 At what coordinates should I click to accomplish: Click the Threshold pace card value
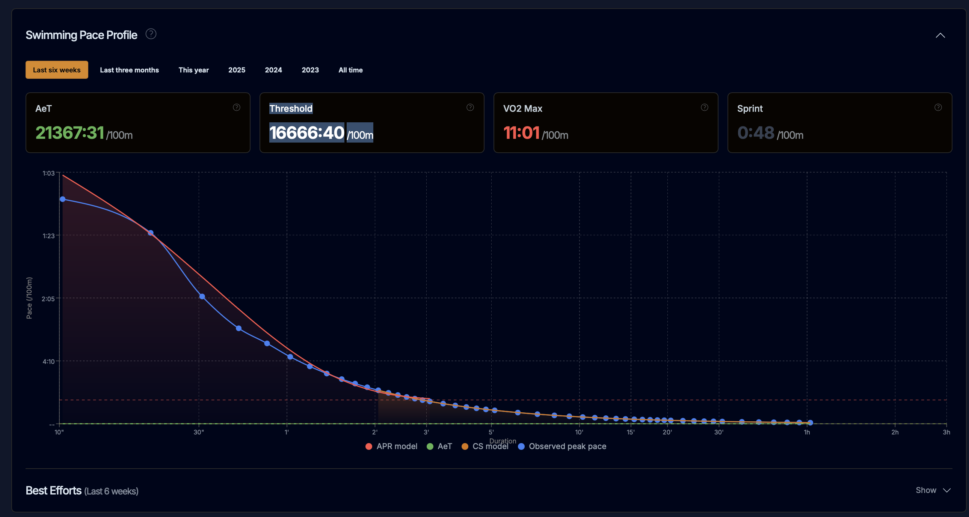306,133
